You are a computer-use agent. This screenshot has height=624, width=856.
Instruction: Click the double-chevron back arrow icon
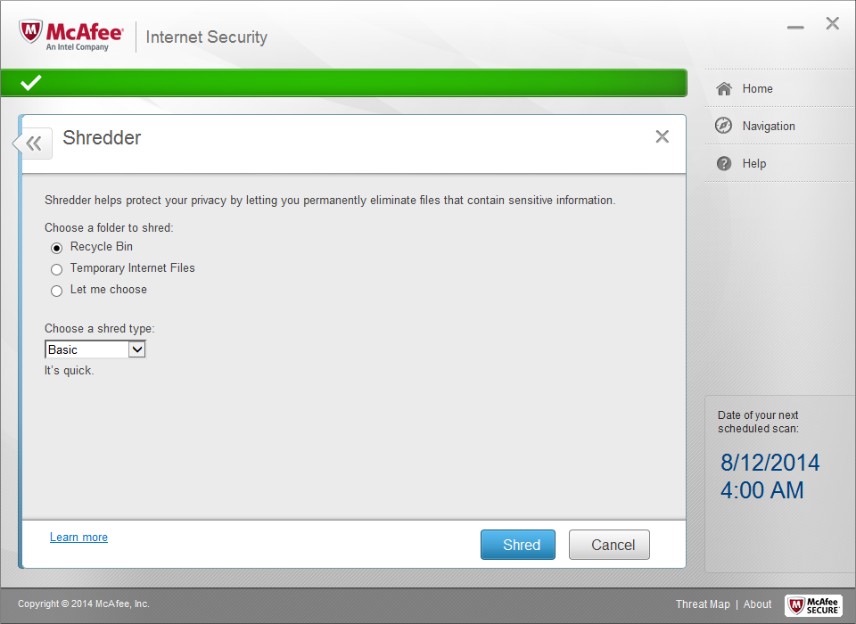(34, 143)
